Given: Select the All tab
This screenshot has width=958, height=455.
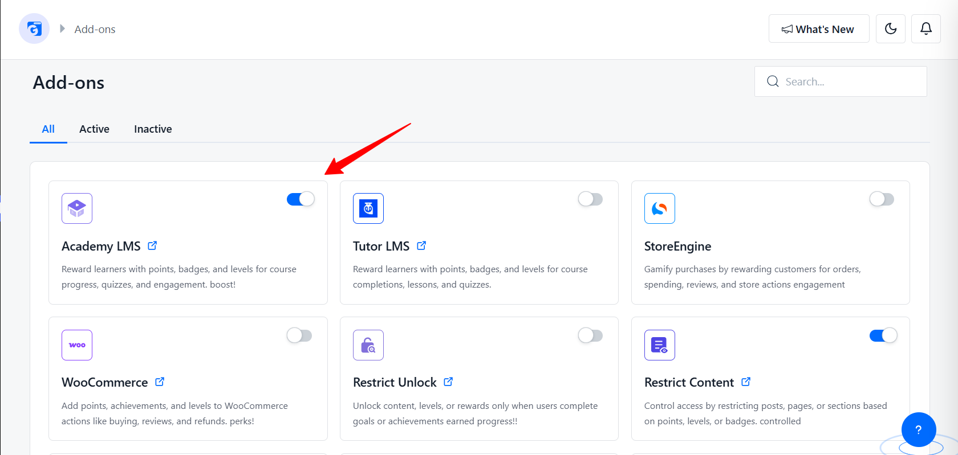Looking at the screenshot, I should tap(48, 129).
